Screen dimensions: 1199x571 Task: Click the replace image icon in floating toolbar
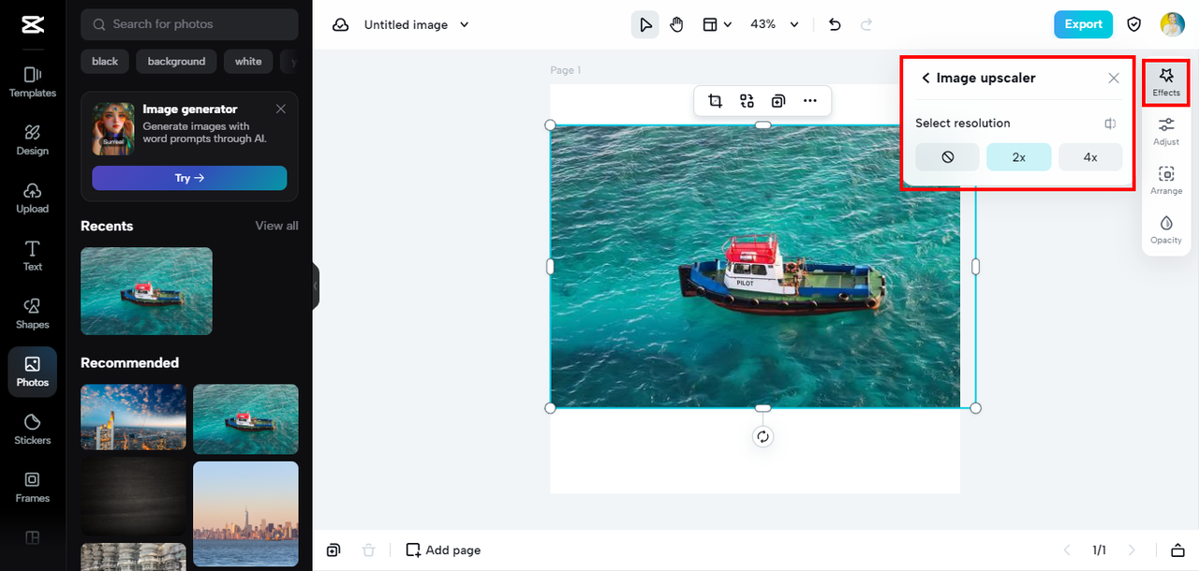(747, 101)
